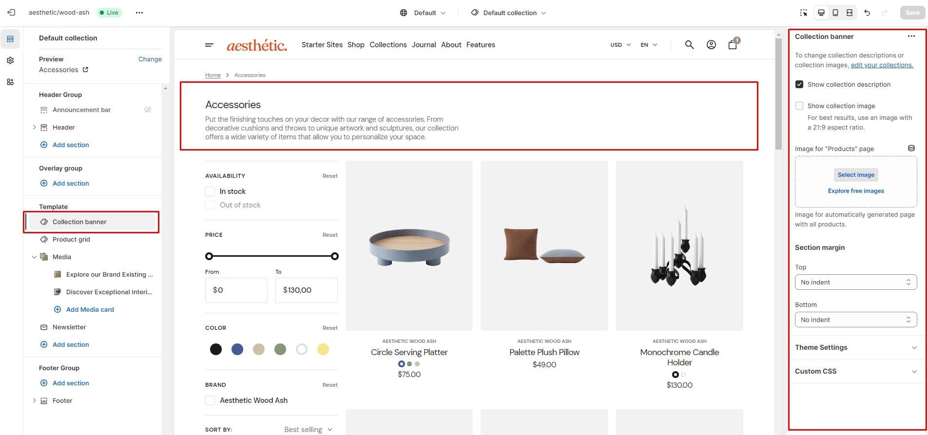928x435 pixels.
Task: Click the storefront search magnifier icon
Action: (689, 45)
